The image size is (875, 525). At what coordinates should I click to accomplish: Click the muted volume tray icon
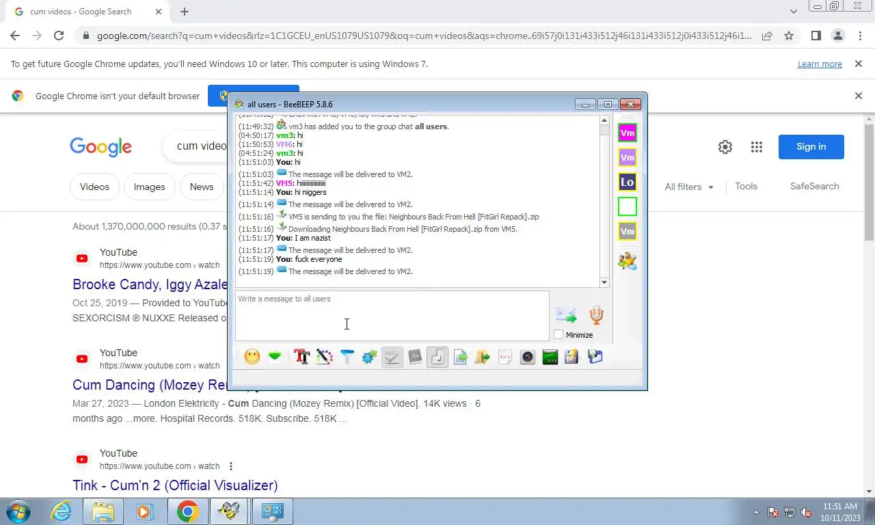pos(806,512)
